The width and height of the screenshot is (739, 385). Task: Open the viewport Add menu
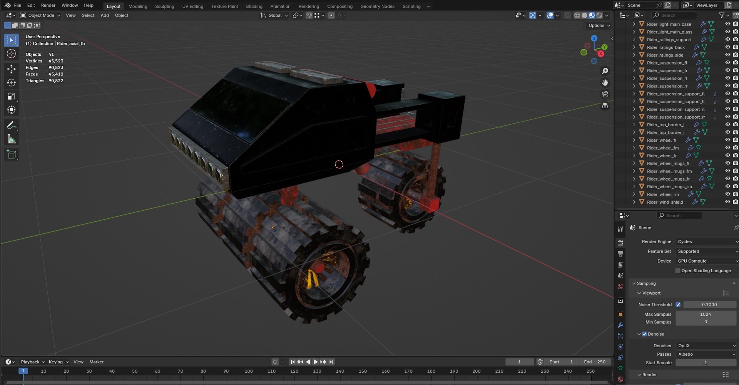[105, 15]
